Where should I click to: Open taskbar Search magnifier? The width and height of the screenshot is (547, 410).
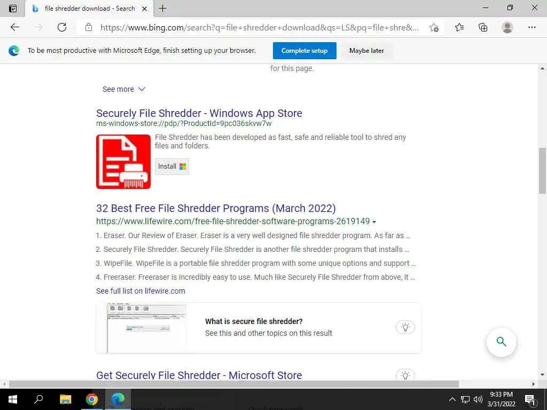click(38, 399)
